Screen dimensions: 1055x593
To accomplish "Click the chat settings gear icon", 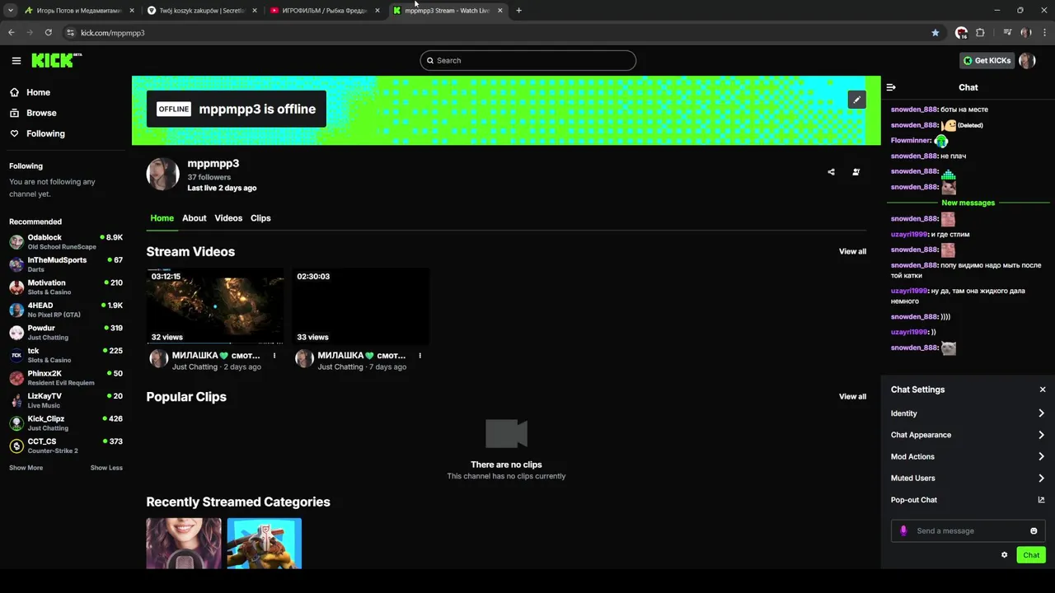I will click(x=1004, y=555).
